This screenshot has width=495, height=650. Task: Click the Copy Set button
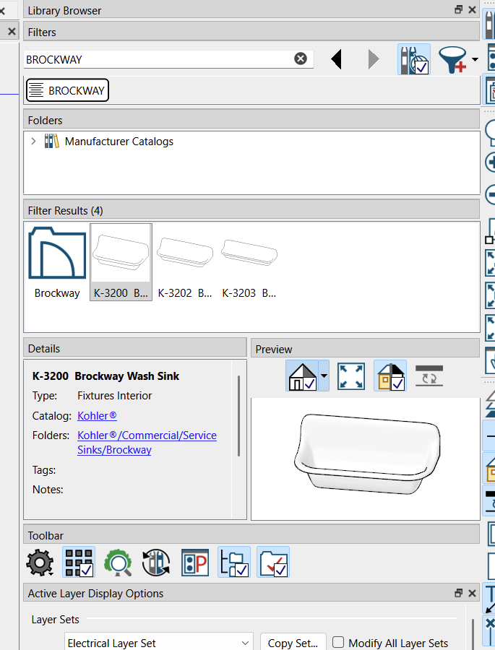292,643
